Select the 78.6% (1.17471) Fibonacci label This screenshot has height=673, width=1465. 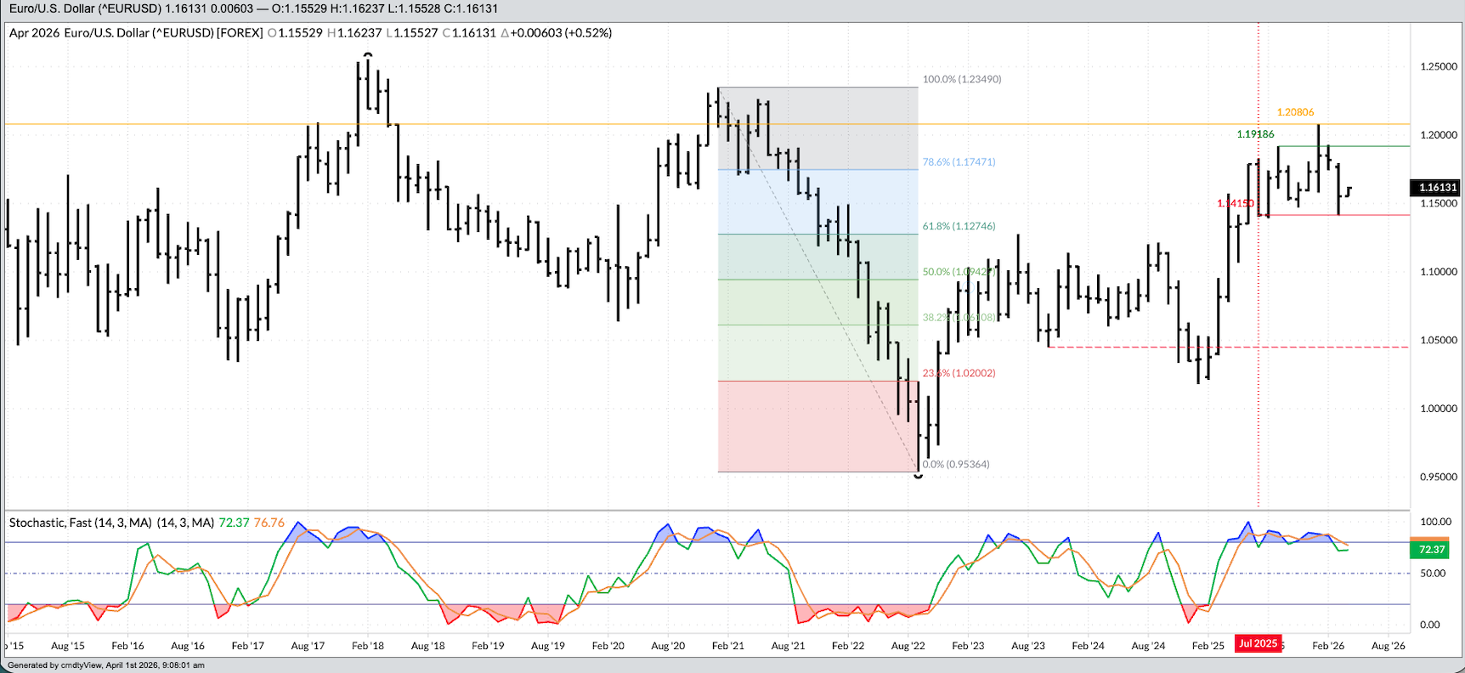[x=959, y=161]
